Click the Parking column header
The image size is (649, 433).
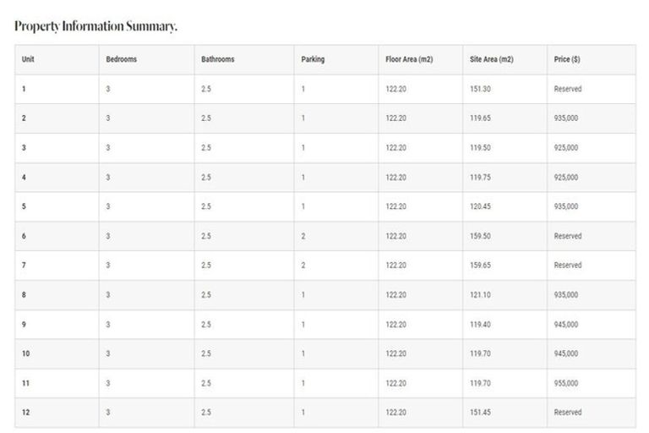pos(313,59)
